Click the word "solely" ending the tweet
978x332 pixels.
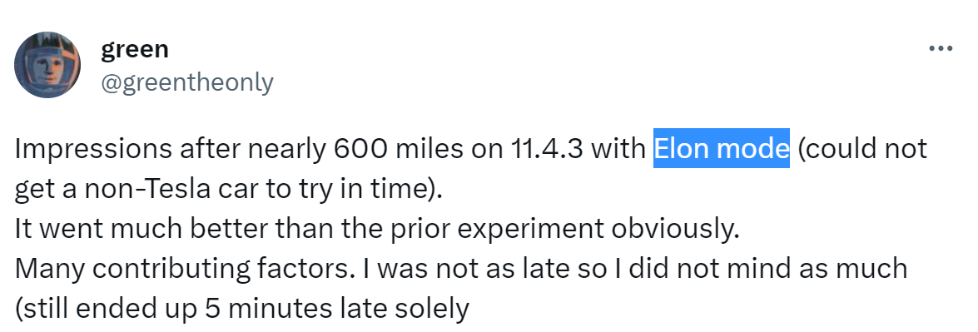click(x=438, y=309)
